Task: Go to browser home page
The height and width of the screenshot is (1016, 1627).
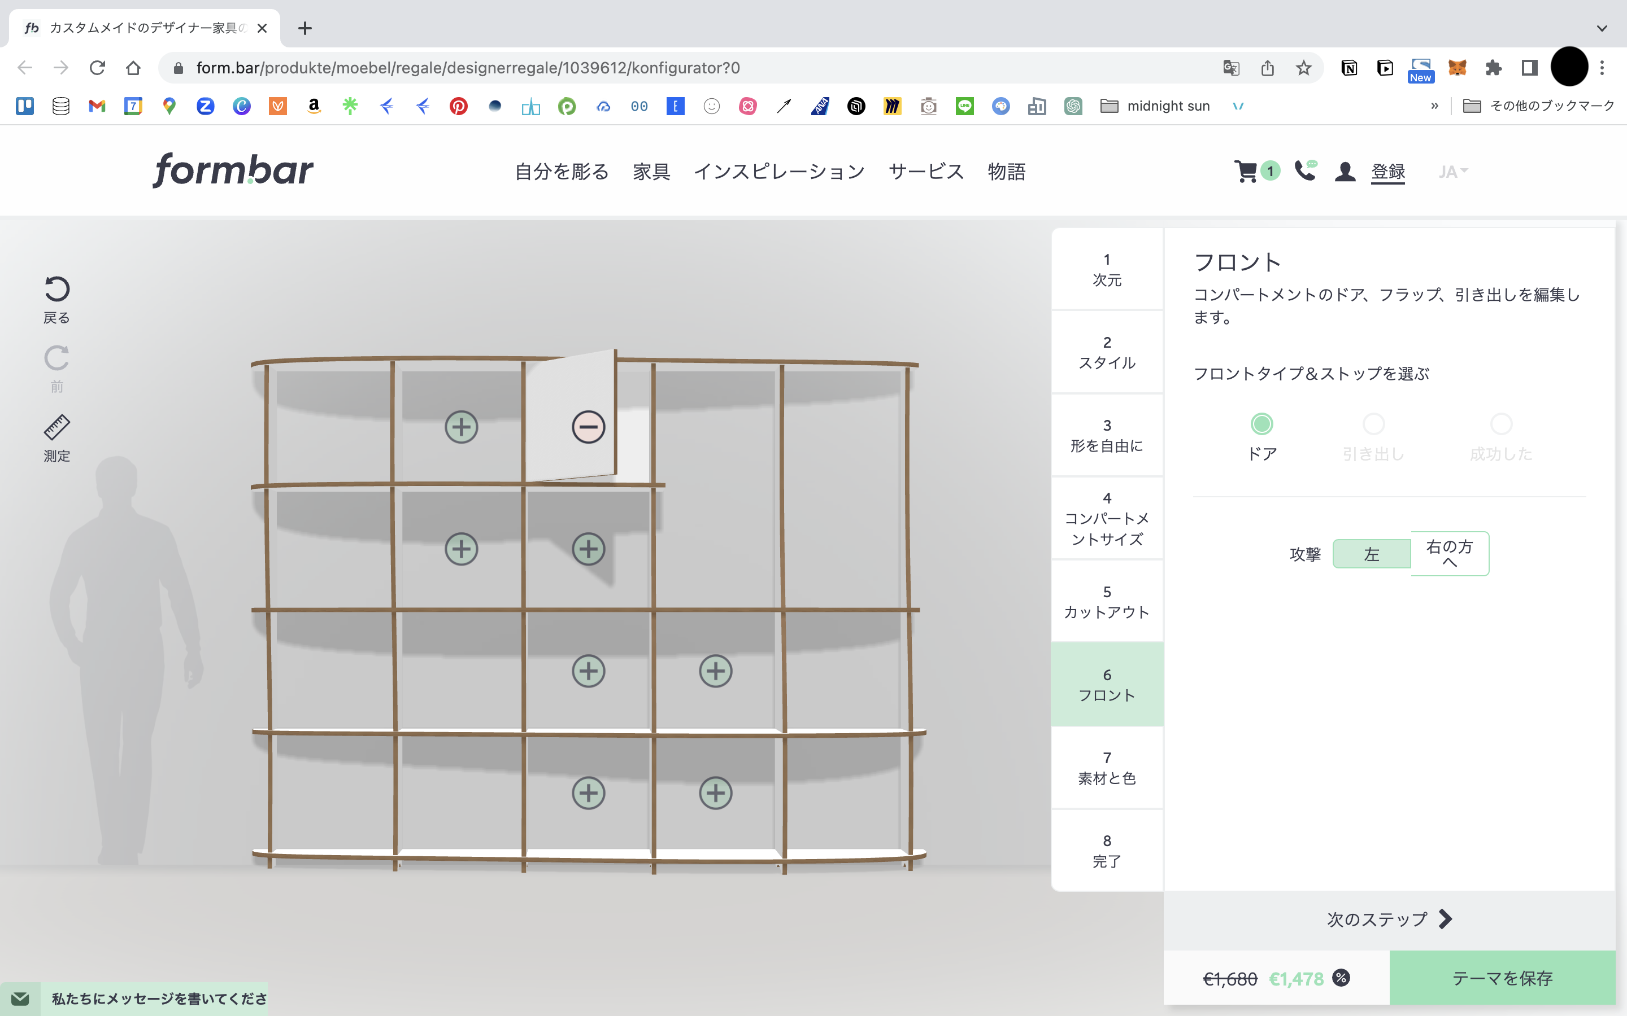Action: click(x=133, y=68)
